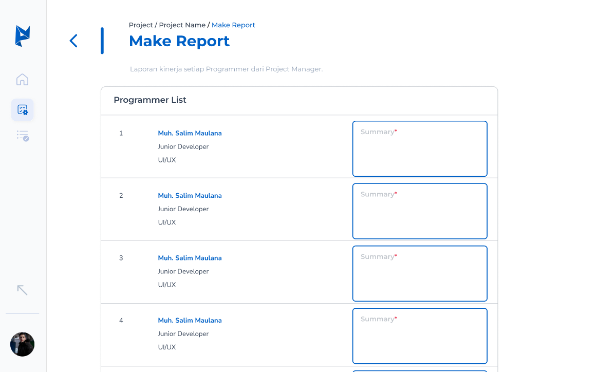597x372 pixels.
Task: Open the task list checkmark icon
Action: click(x=23, y=136)
